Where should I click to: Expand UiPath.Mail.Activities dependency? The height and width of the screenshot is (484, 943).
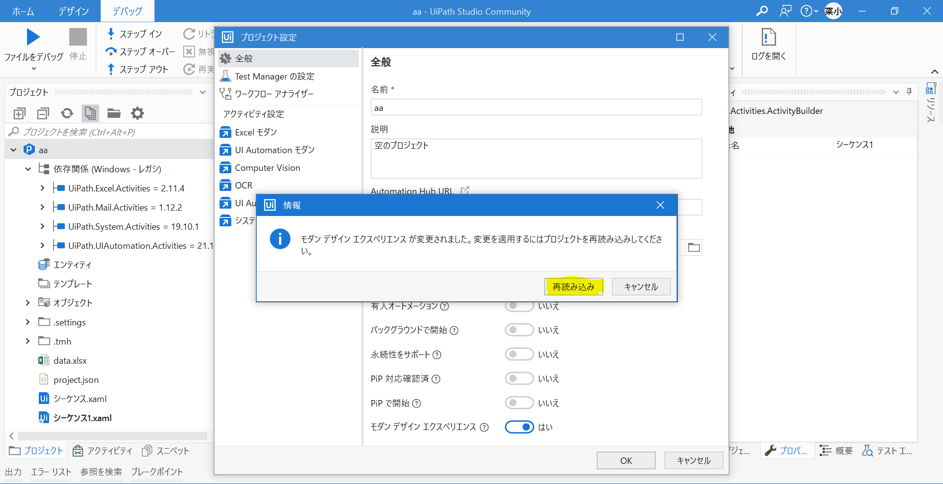pyautogui.click(x=42, y=207)
